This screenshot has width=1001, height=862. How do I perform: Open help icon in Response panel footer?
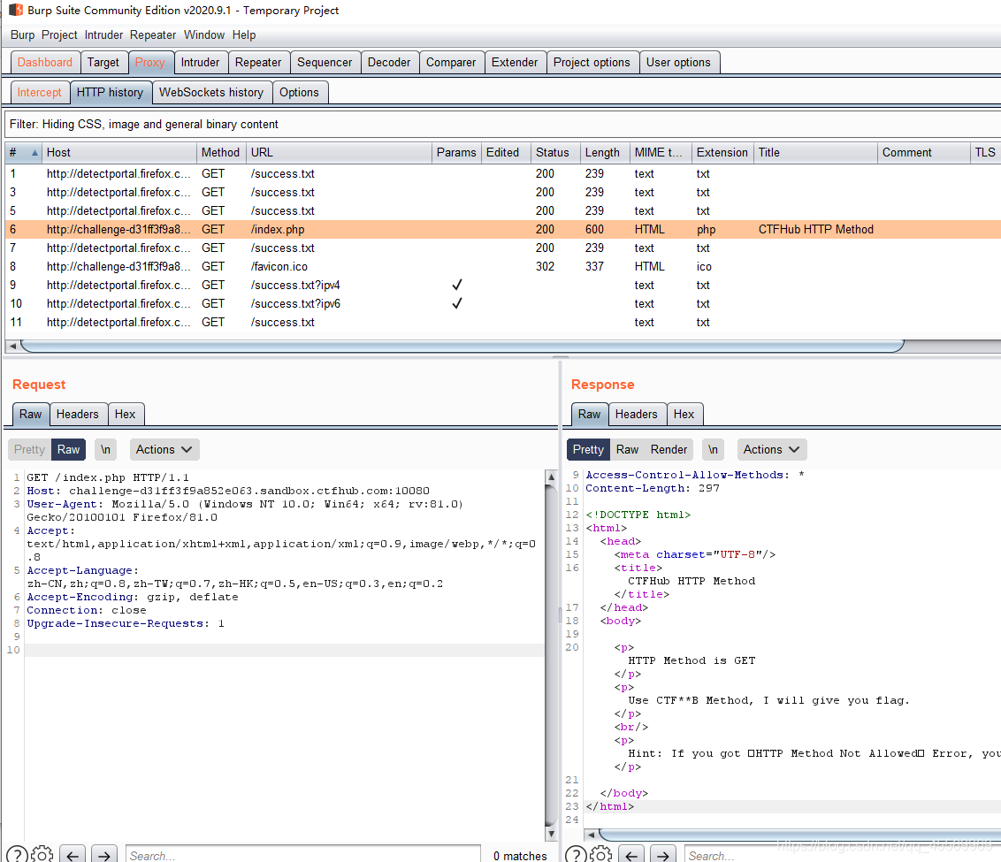576,854
